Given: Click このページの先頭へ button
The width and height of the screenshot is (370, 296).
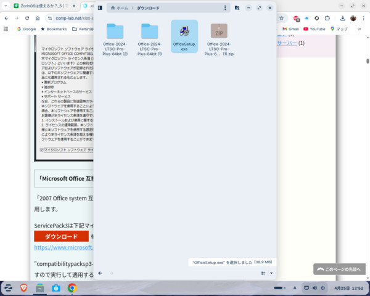Looking at the screenshot, I should (x=339, y=269).
